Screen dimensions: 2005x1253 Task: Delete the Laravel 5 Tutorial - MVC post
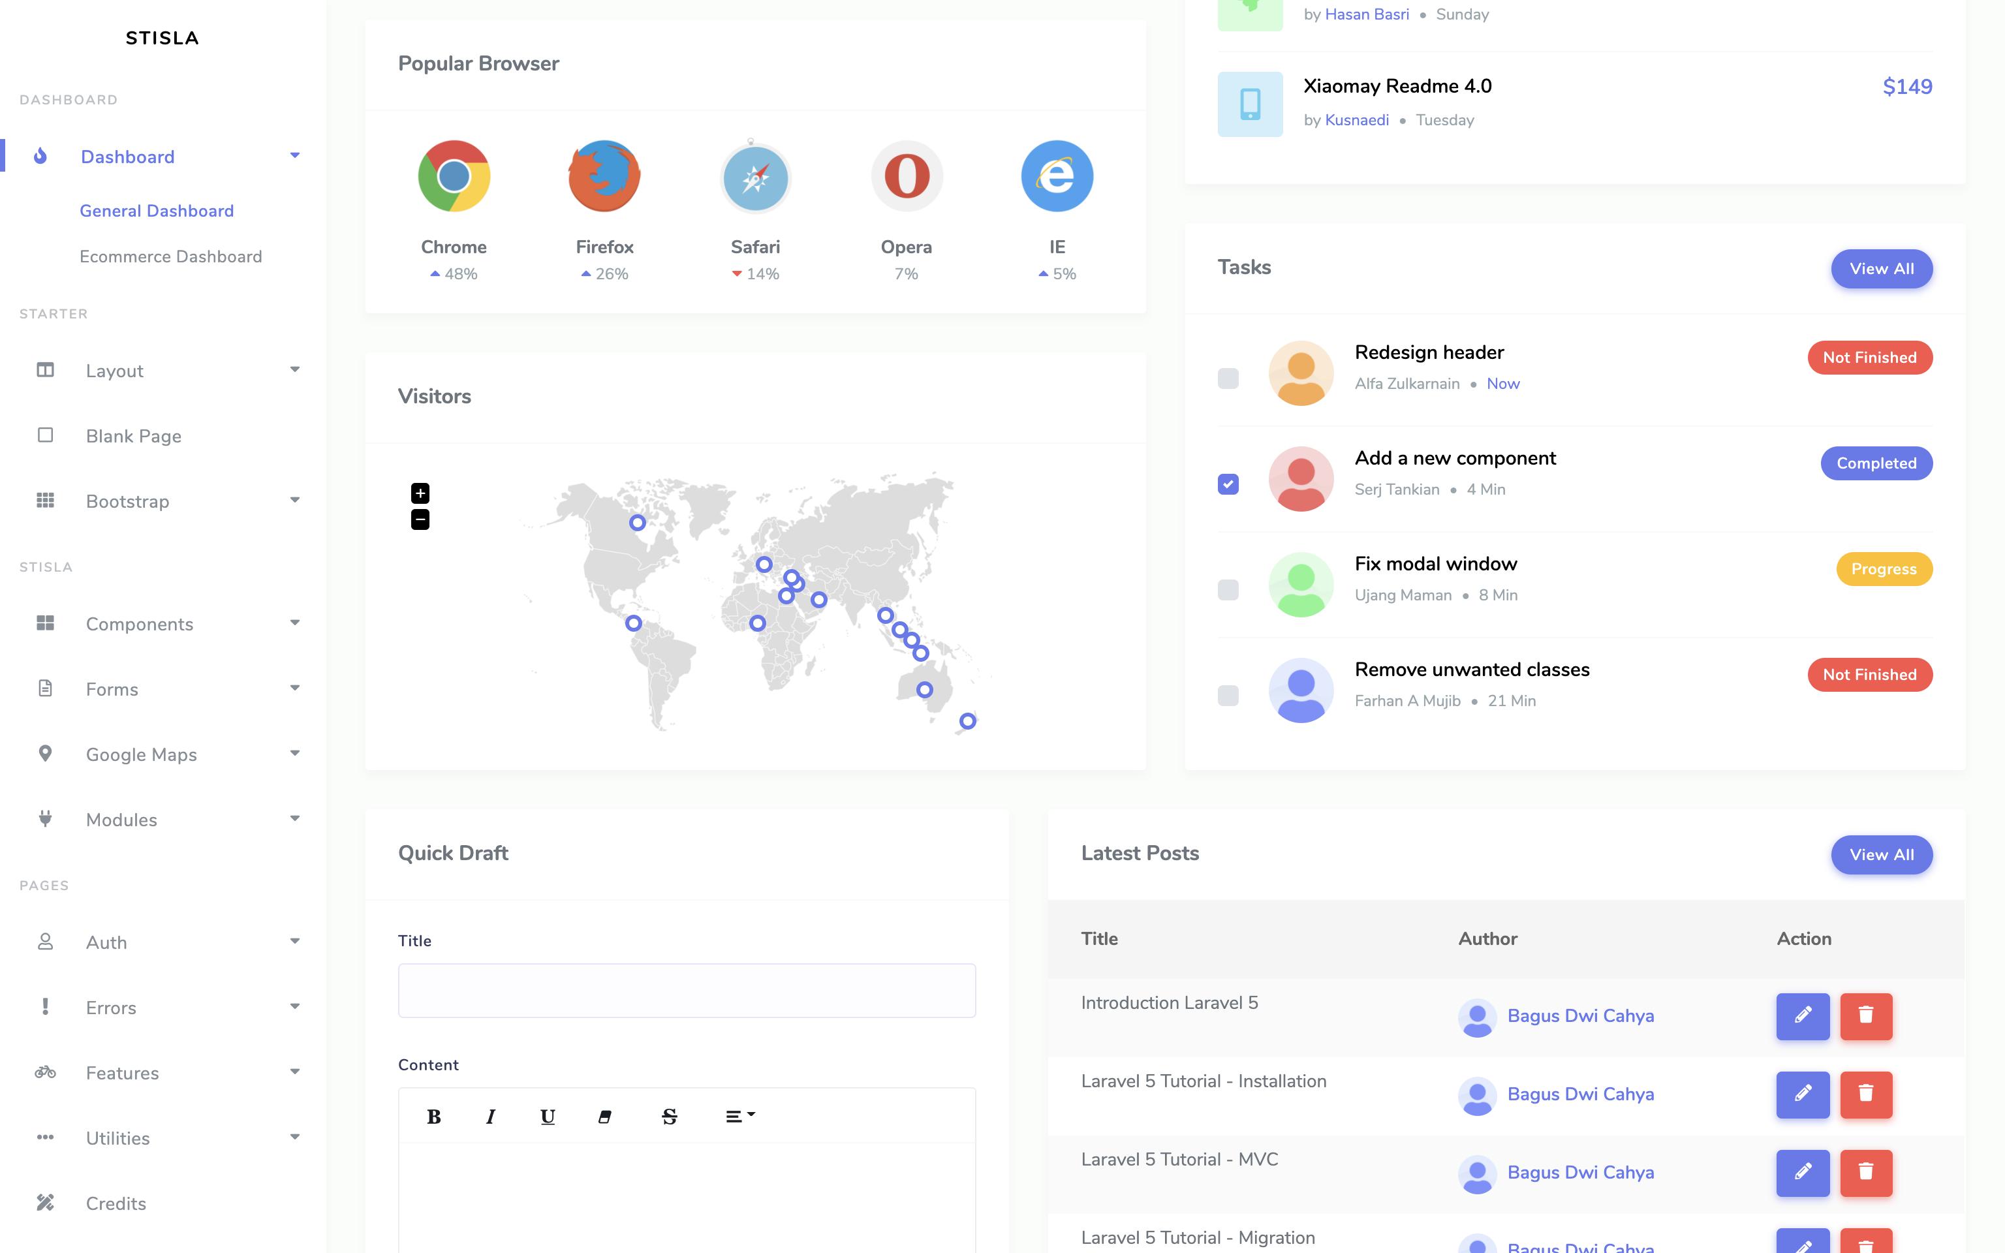1866,1173
